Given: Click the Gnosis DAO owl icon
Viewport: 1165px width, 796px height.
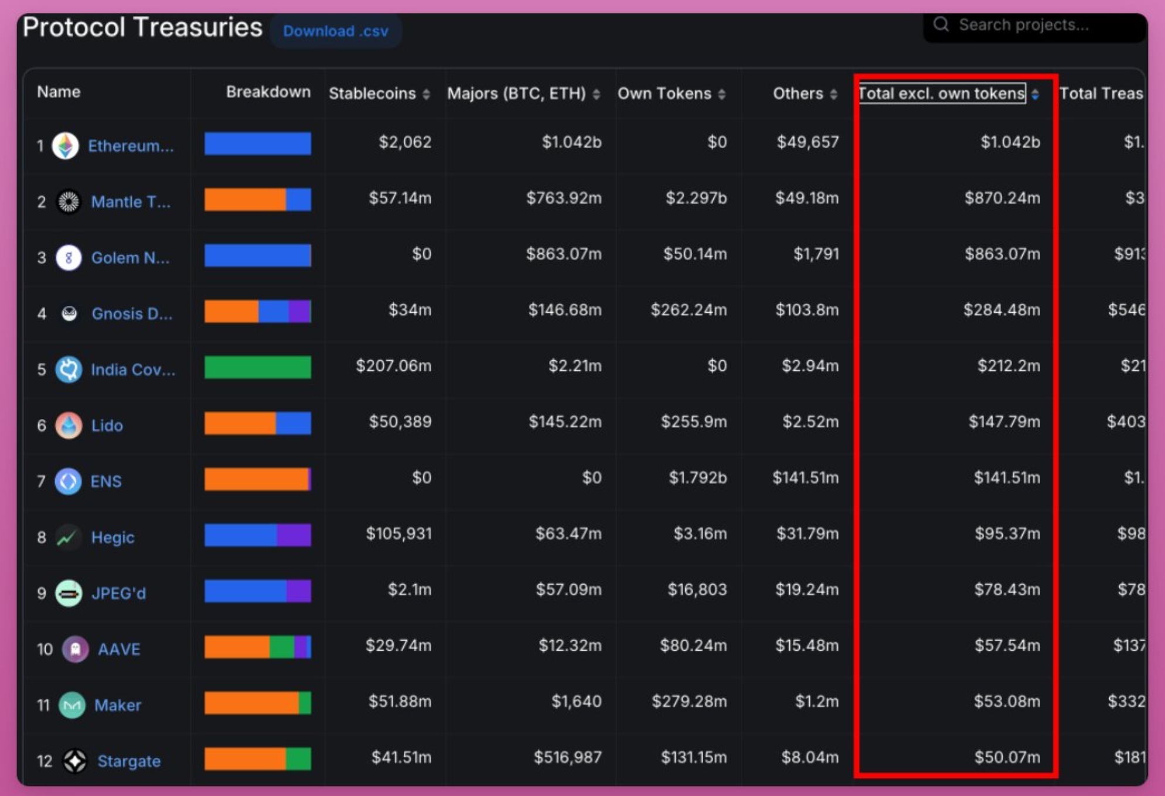Looking at the screenshot, I should 69,313.
